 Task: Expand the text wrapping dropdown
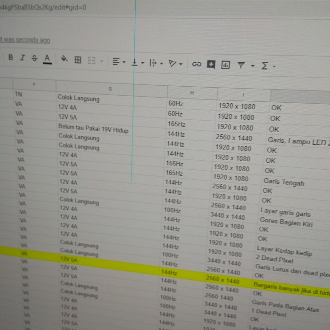tap(156, 63)
